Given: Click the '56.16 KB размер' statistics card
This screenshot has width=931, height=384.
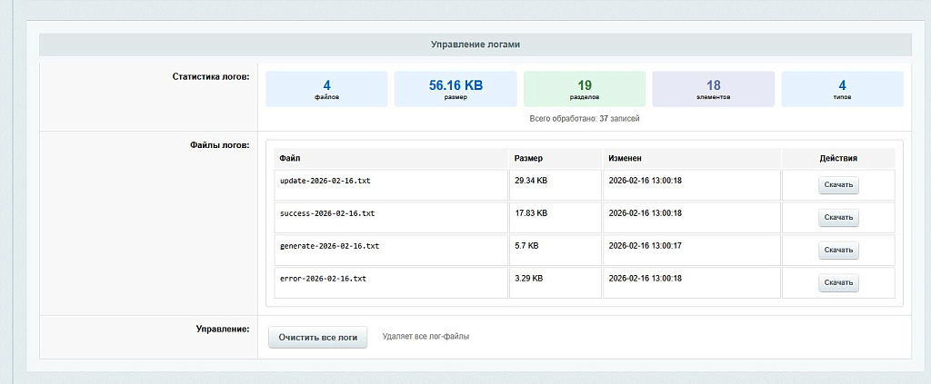Looking at the screenshot, I should 455,89.
